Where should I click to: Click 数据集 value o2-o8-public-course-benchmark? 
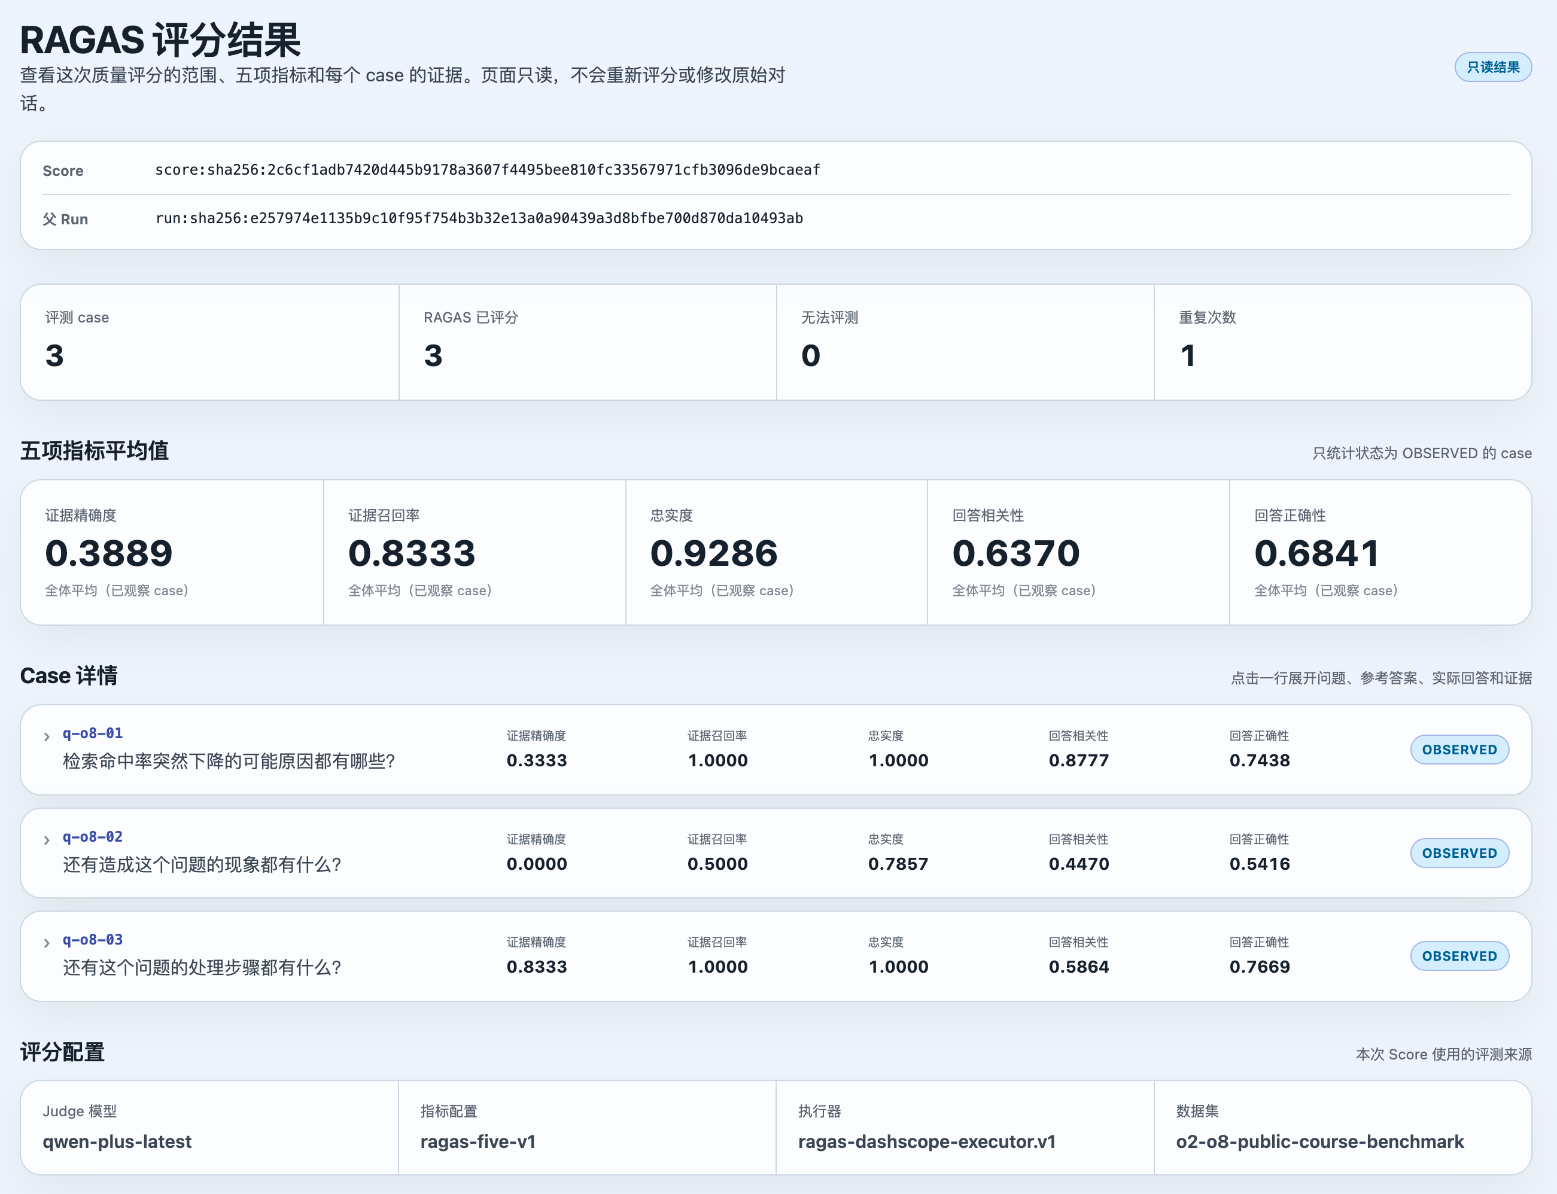(x=1319, y=1141)
